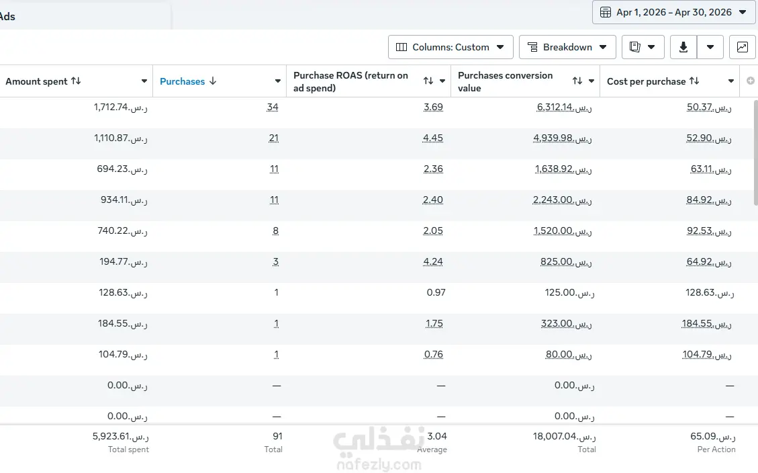
Task: Open Cost per purchase column options arrow
Action: pyautogui.click(x=731, y=81)
